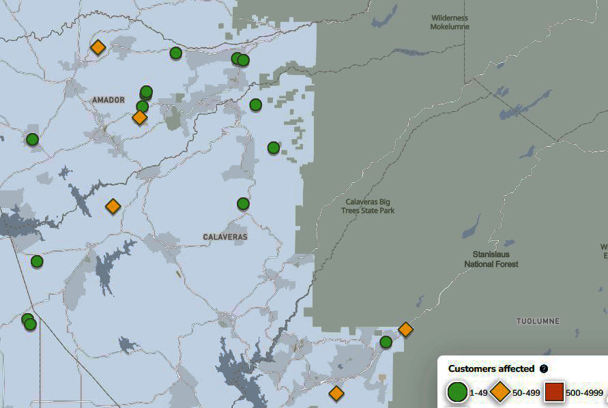The width and height of the screenshot is (608, 408).
Task: Click the Calaveras Big Trees State Park label
Action: pos(368,206)
